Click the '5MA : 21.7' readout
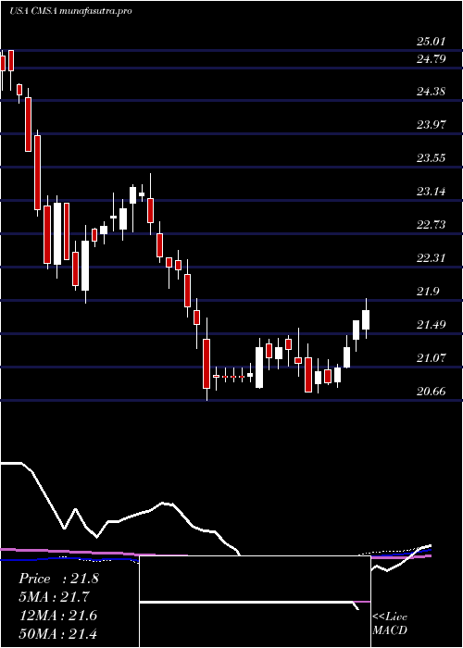The width and height of the screenshot is (463, 648). coord(54,597)
